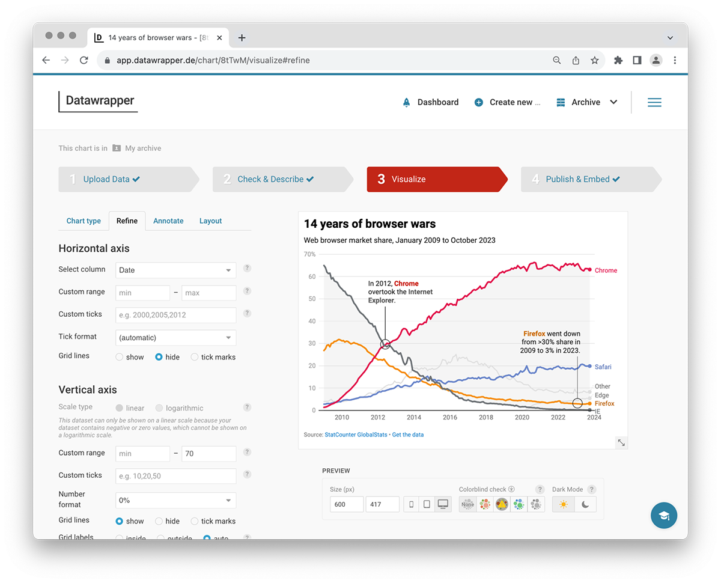The height and width of the screenshot is (583, 721).
Task: Open the Create new plus icon
Action: coord(478,102)
